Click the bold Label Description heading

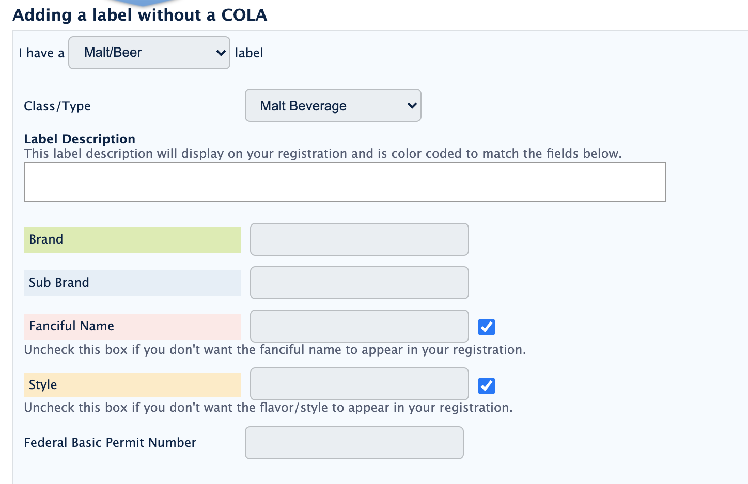point(80,139)
